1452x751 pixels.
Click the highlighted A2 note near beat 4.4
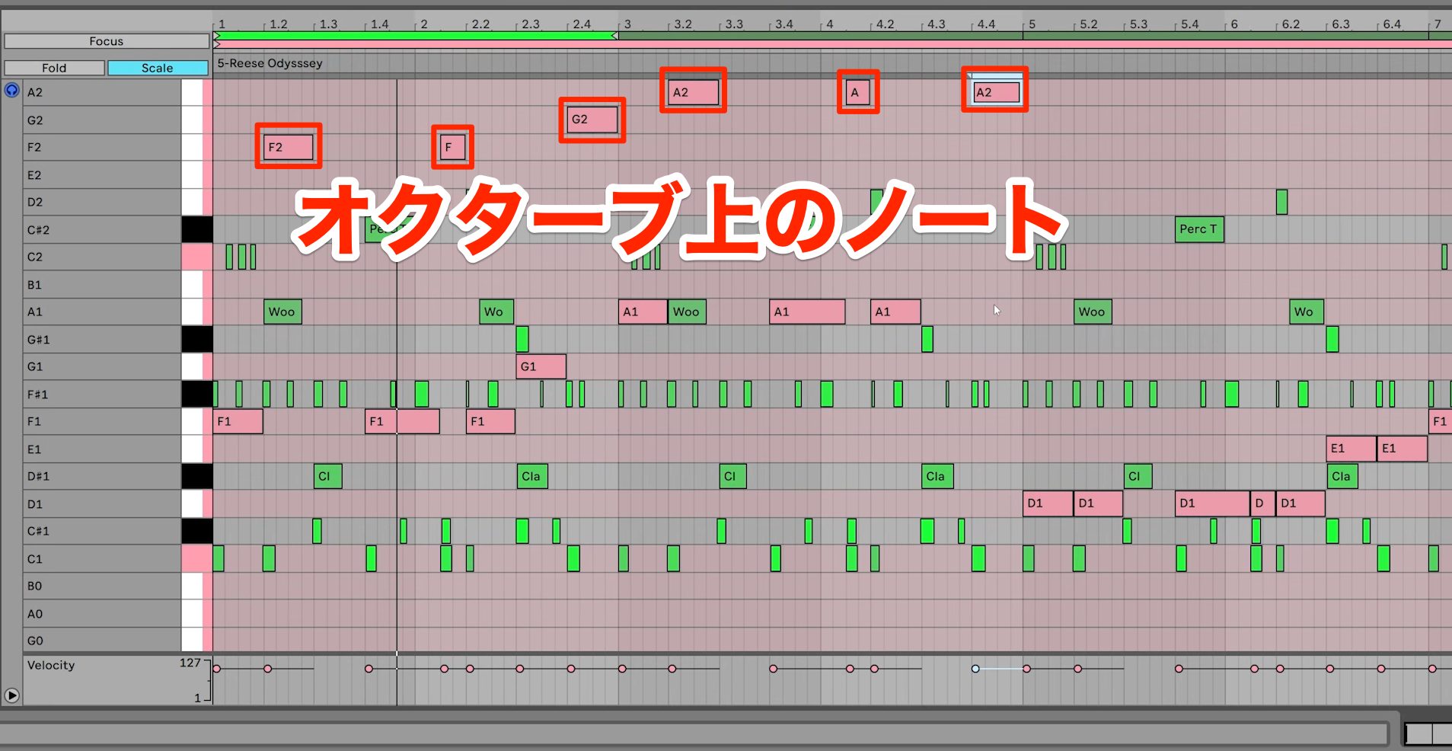[x=996, y=92]
